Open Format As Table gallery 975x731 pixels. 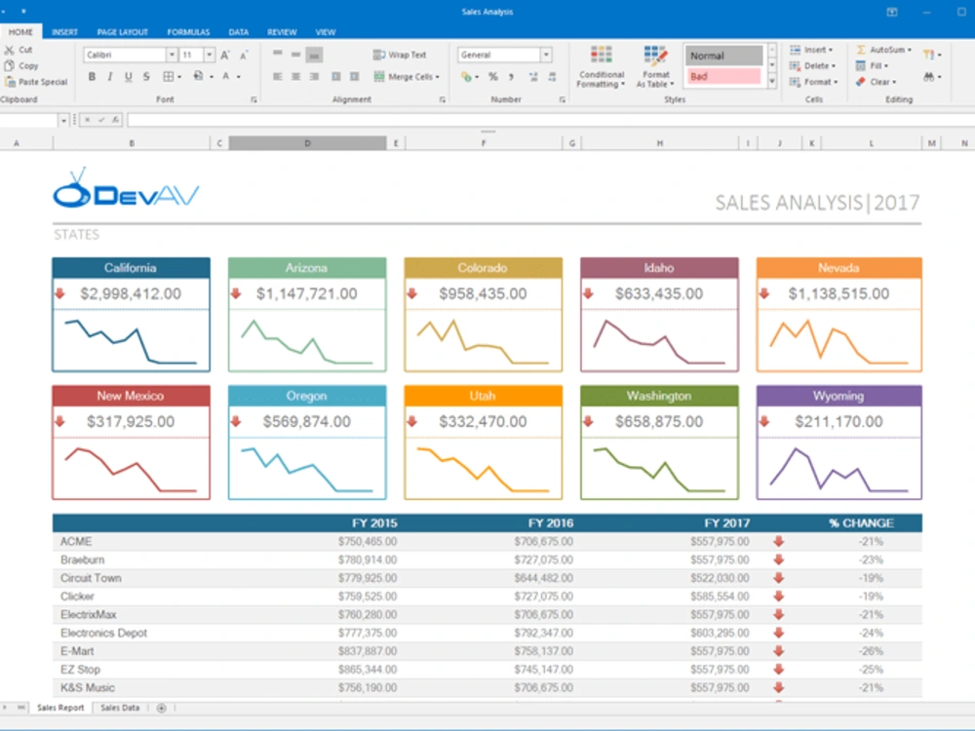(655, 66)
